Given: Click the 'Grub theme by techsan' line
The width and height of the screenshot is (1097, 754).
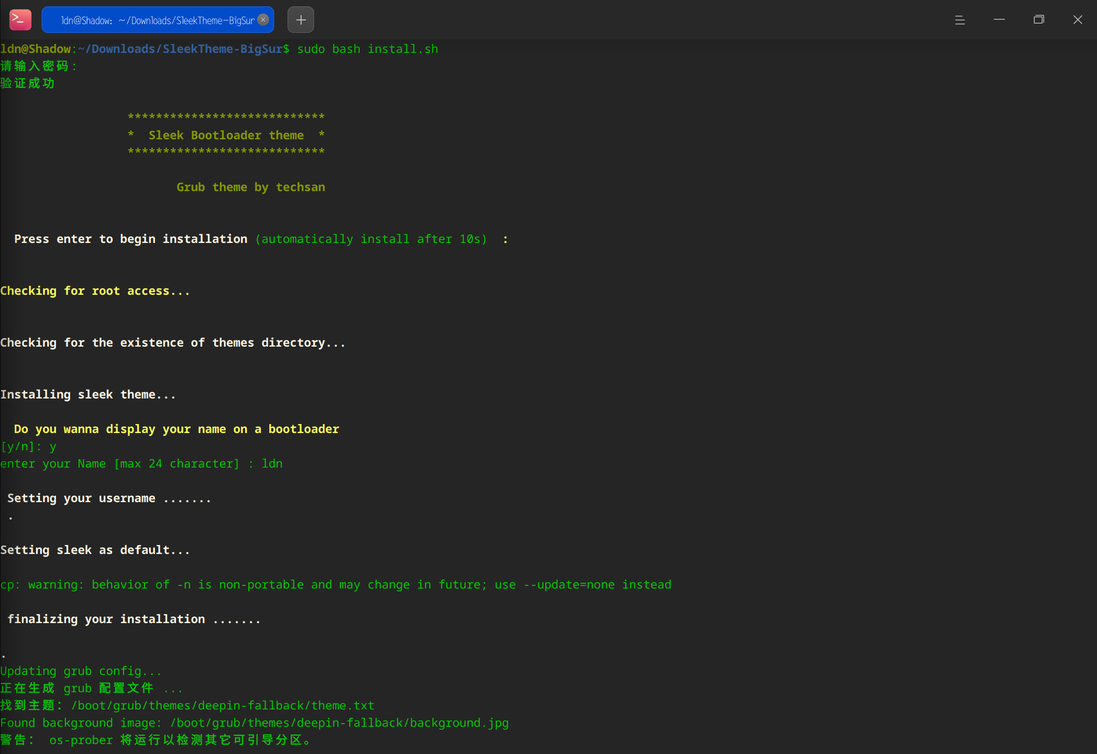Looking at the screenshot, I should pyautogui.click(x=251, y=187).
